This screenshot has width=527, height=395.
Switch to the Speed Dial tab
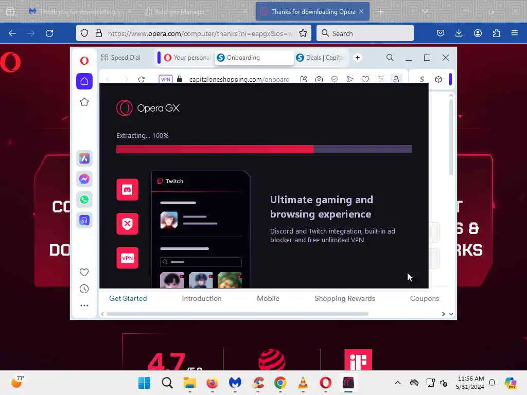coord(121,58)
